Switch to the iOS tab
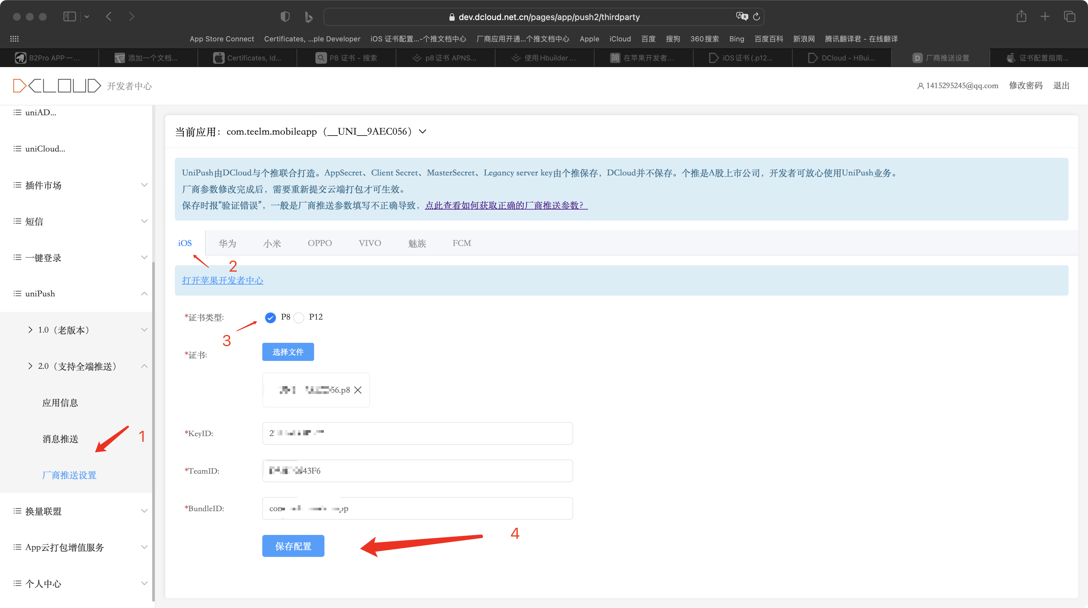This screenshot has width=1088, height=608. (x=185, y=243)
